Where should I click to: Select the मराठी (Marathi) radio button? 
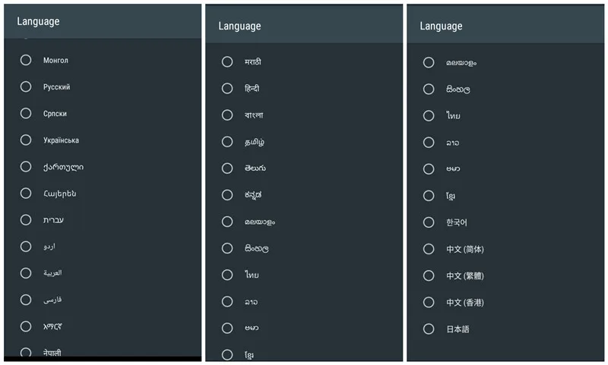(x=227, y=61)
